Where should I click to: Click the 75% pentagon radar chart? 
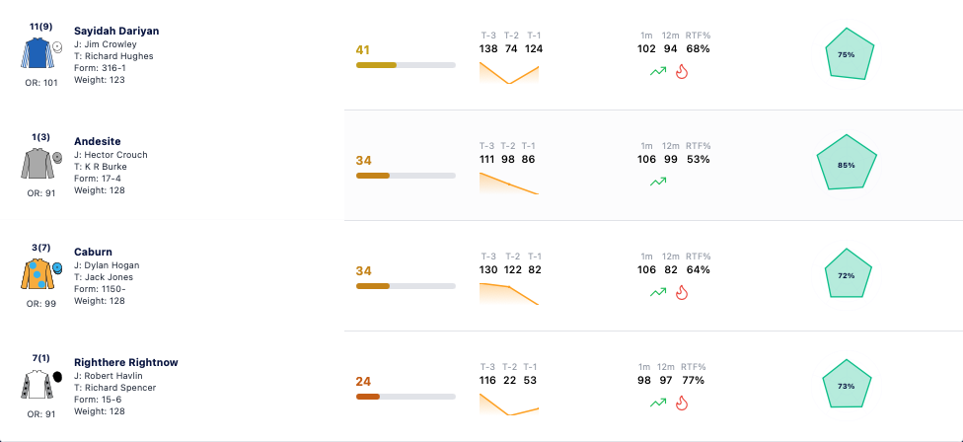tap(847, 54)
